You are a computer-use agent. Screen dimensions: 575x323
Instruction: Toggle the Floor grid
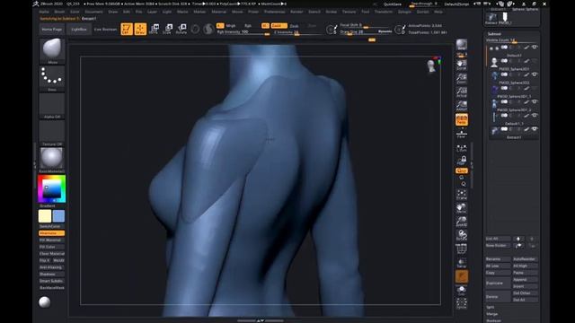[462, 134]
